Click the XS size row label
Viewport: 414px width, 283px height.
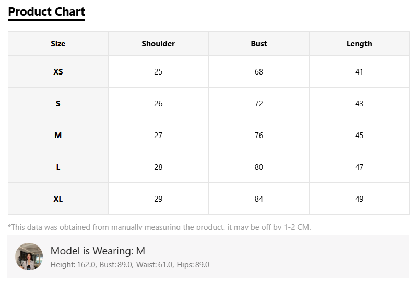pyautogui.click(x=58, y=72)
